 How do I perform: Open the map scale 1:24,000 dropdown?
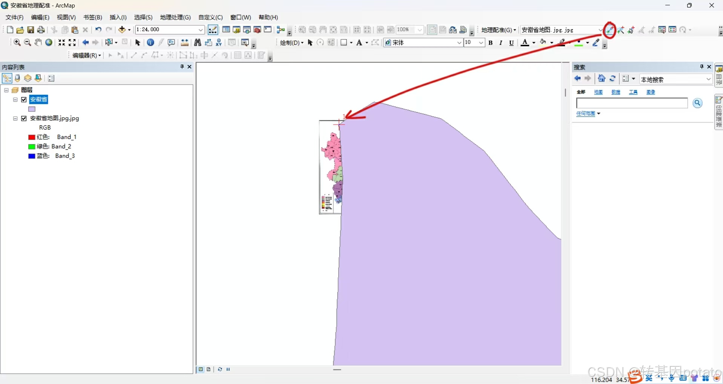point(201,30)
